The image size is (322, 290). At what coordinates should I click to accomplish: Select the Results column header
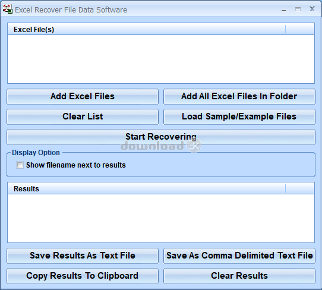[x=147, y=189]
